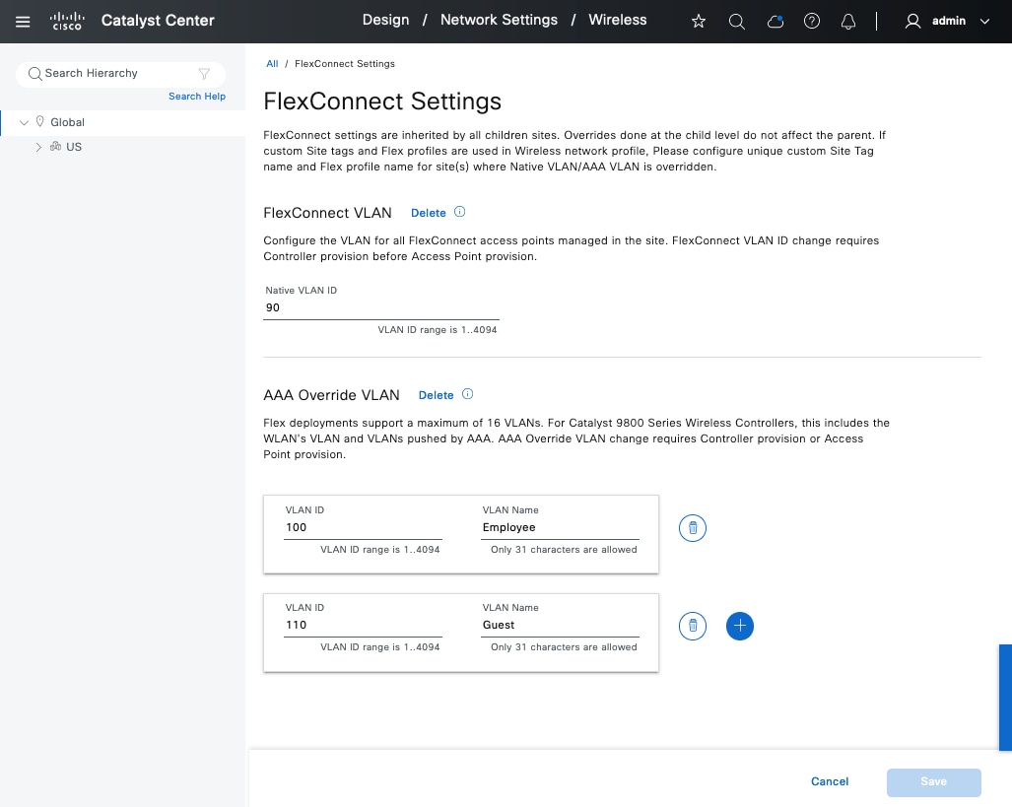
Task: Add a new AAA Override VLAN row
Action: [740, 626]
